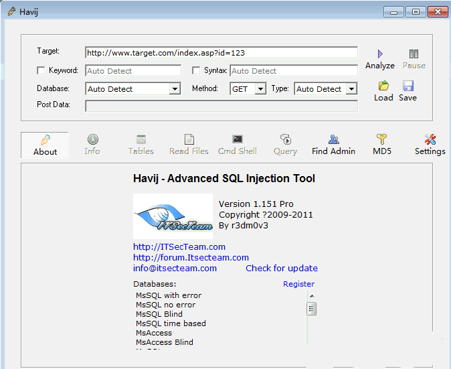The image size is (451, 369).
Task: Click the Load folder icon
Action: (383, 86)
